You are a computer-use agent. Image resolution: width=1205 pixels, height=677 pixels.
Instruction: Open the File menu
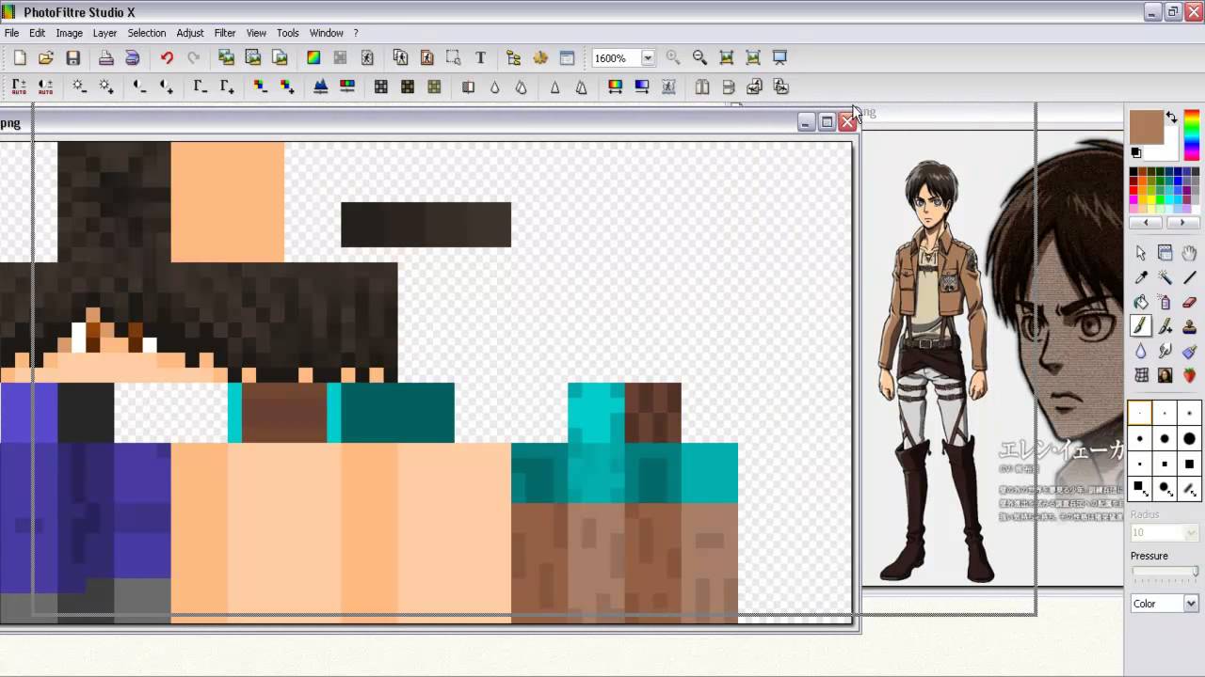point(11,33)
